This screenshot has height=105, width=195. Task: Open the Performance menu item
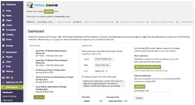click(12, 87)
